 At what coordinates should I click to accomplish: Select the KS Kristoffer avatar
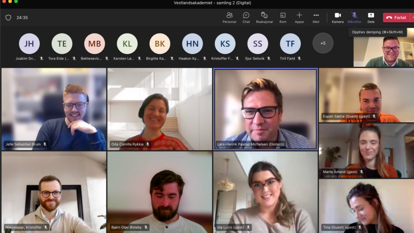pyautogui.click(x=225, y=44)
